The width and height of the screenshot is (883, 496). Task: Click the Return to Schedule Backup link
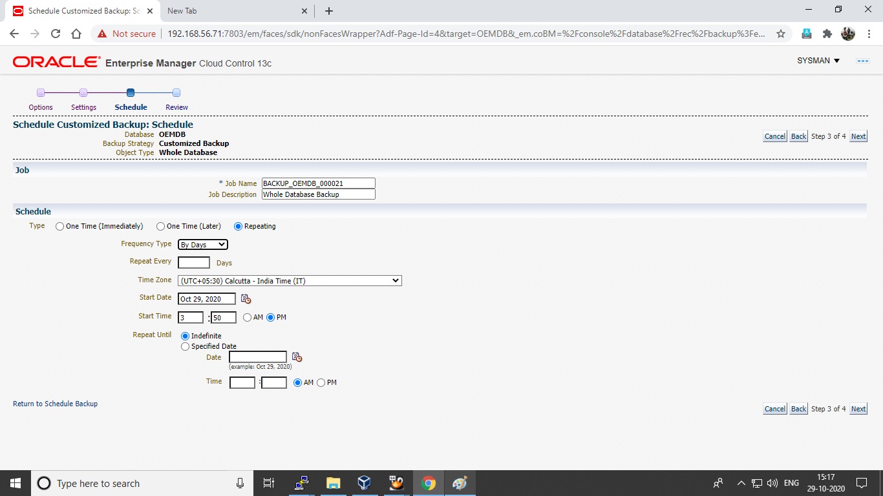pos(55,403)
